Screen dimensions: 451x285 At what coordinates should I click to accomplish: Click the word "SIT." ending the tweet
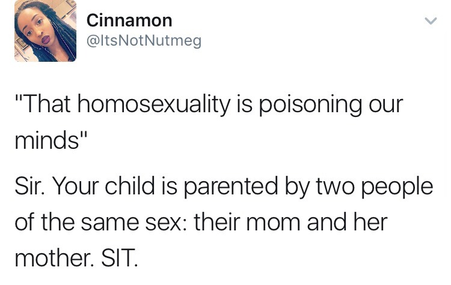coord(120,257)
